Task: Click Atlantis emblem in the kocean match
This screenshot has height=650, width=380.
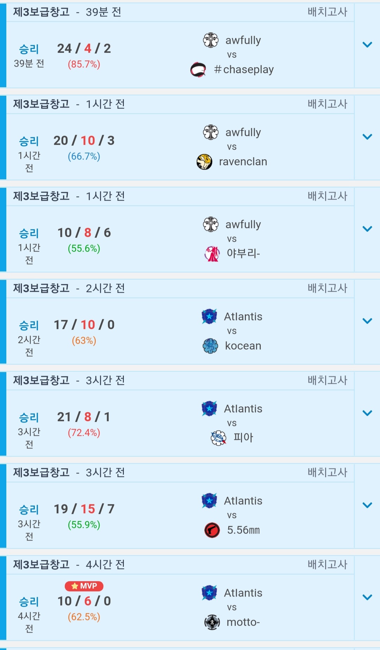Action: [x=209, y=316]
